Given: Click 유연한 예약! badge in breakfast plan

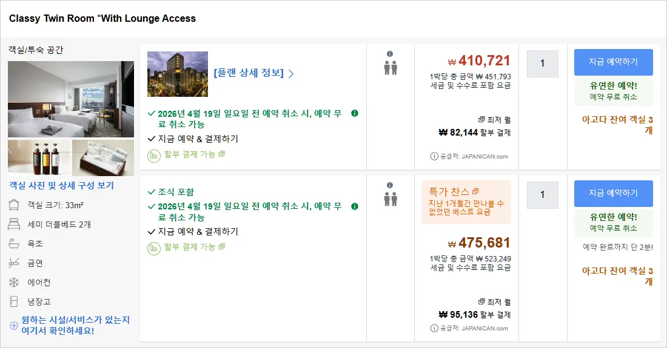Looking at the screenshot, I should click(x=614, y=222).
